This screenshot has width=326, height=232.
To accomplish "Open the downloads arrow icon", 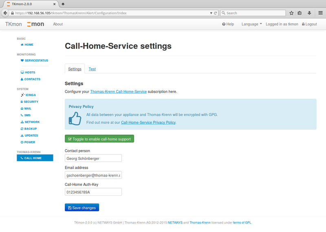I will click(x=309, y=13).
